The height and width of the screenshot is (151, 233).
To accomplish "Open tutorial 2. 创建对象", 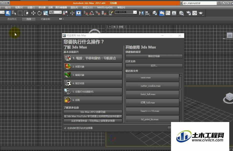I will coord(93,66).
